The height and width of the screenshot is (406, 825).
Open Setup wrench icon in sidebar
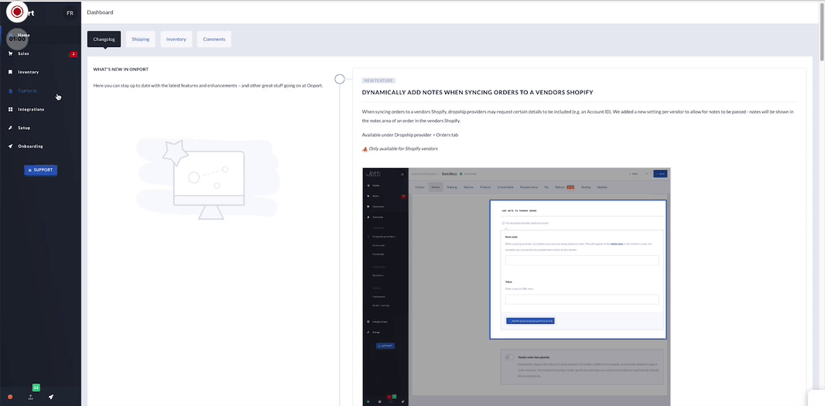[x=11, y=128]
